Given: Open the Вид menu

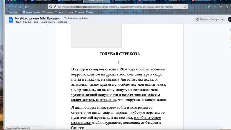Looking at the screenshot, I should (36, 22).
